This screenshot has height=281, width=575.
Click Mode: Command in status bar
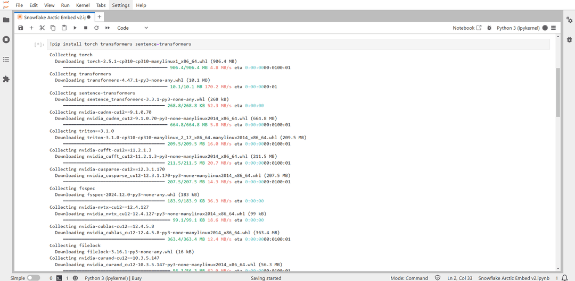coord(409,278)
